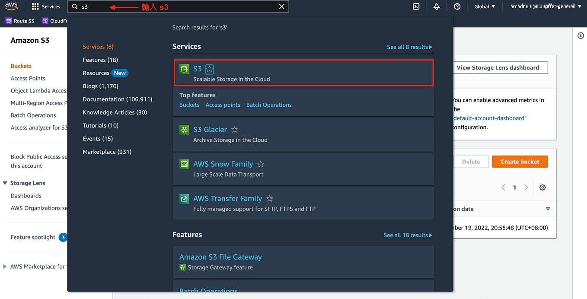This screenshot has width=587, height=299.
Task: Click the help question mark icon
Action: tap(457, 6)
